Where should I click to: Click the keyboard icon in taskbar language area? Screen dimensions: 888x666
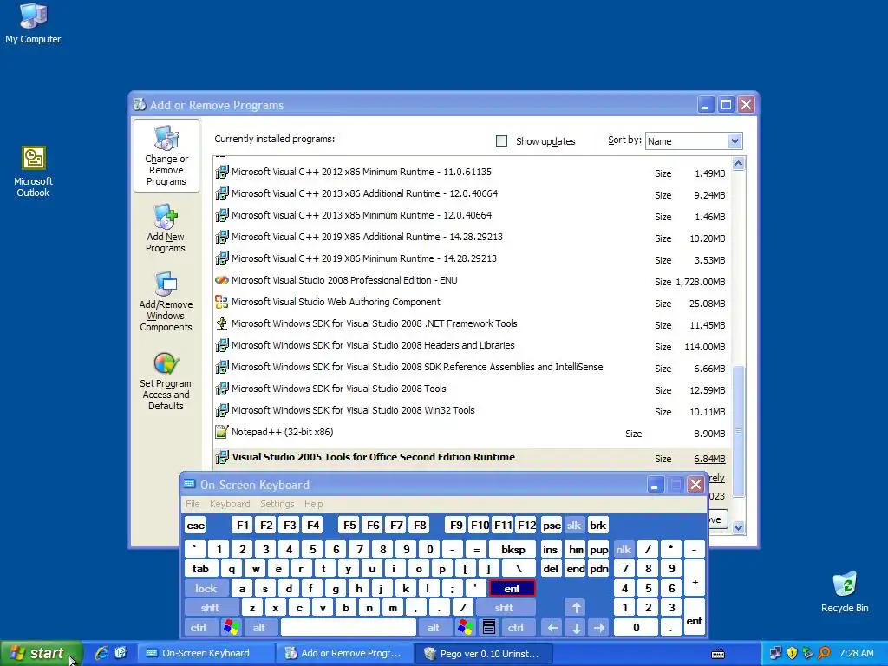coord(718,654)
